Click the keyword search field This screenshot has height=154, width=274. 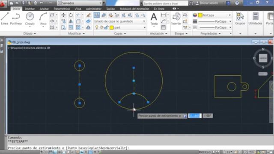(x=165, y=3)
